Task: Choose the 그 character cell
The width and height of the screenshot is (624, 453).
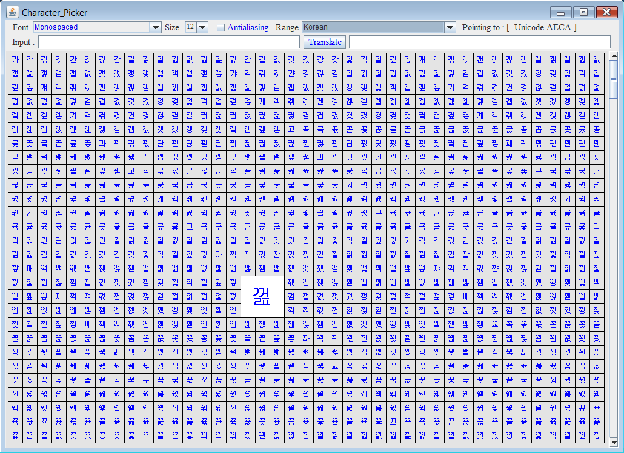Action: [190, 227]
